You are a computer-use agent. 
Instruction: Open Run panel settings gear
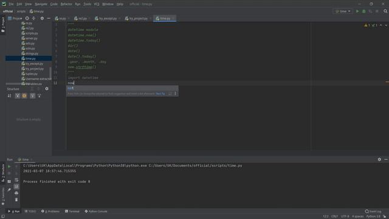[379, 159]
